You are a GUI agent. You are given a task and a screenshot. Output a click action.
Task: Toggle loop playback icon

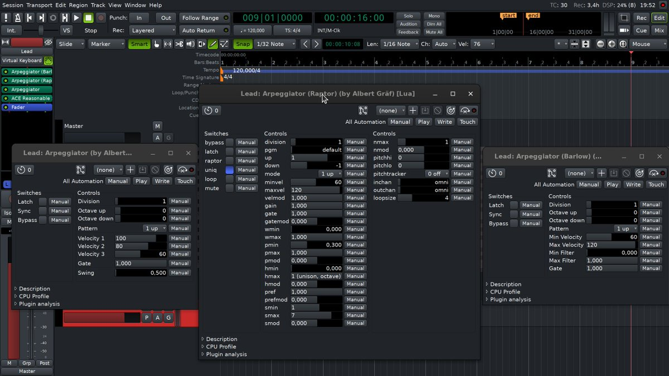pos(53,18)
